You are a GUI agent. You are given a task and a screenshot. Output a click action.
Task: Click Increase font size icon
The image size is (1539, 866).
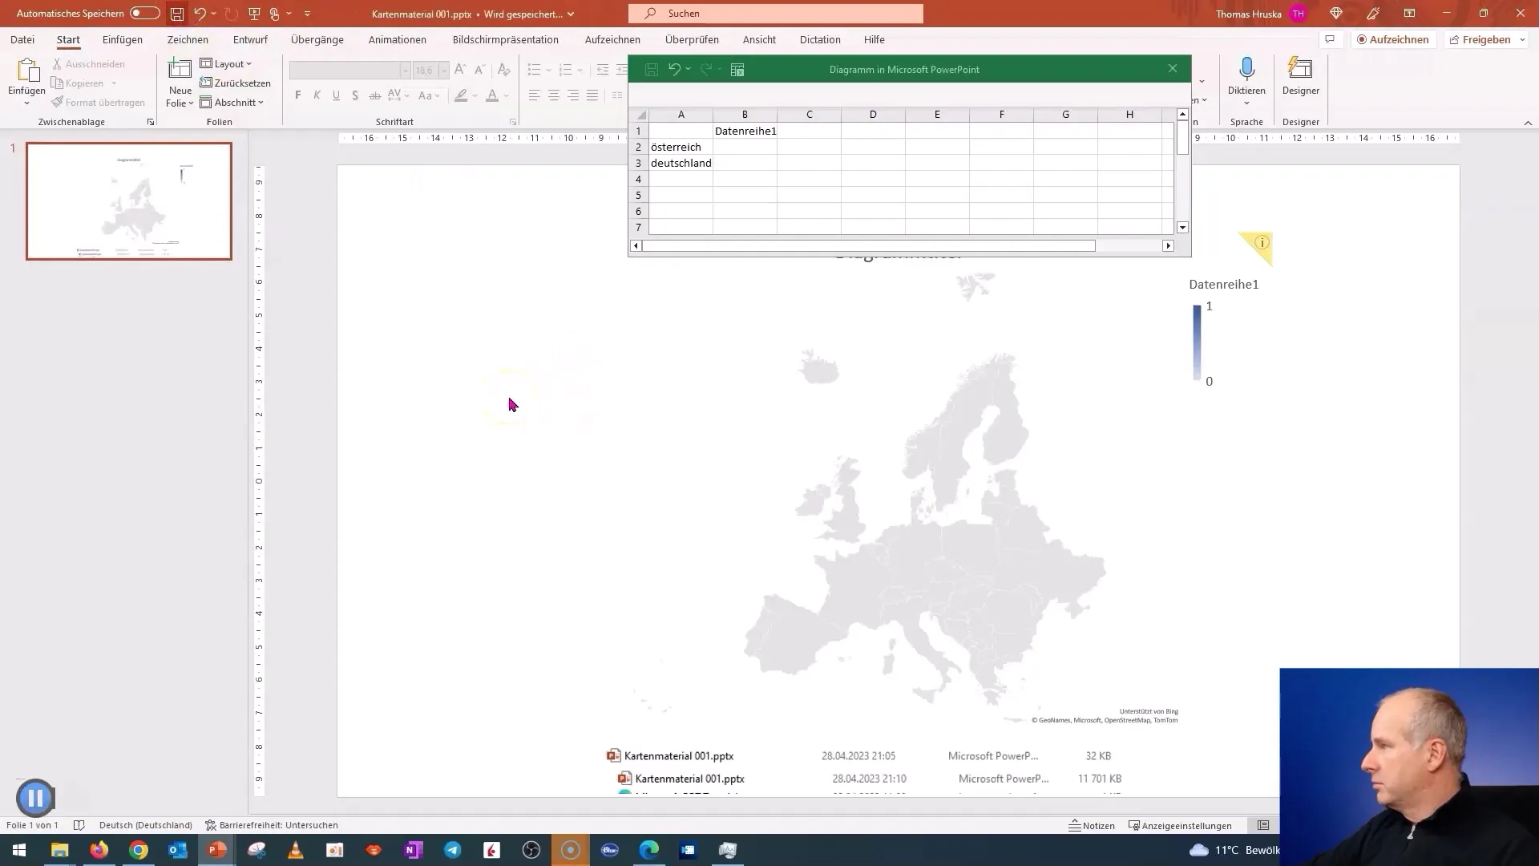pos(460,71)
